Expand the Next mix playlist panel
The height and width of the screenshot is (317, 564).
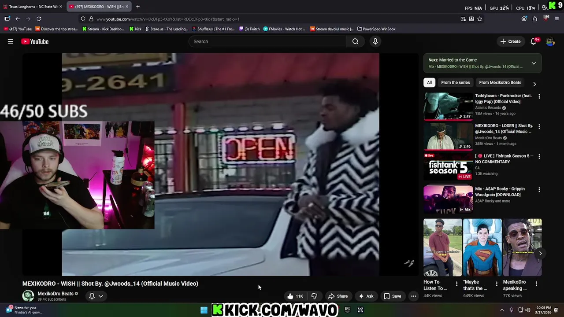(x=534, y=63)
